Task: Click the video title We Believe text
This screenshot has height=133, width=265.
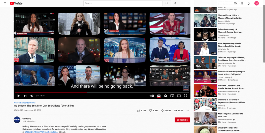Action: (43, 106)
